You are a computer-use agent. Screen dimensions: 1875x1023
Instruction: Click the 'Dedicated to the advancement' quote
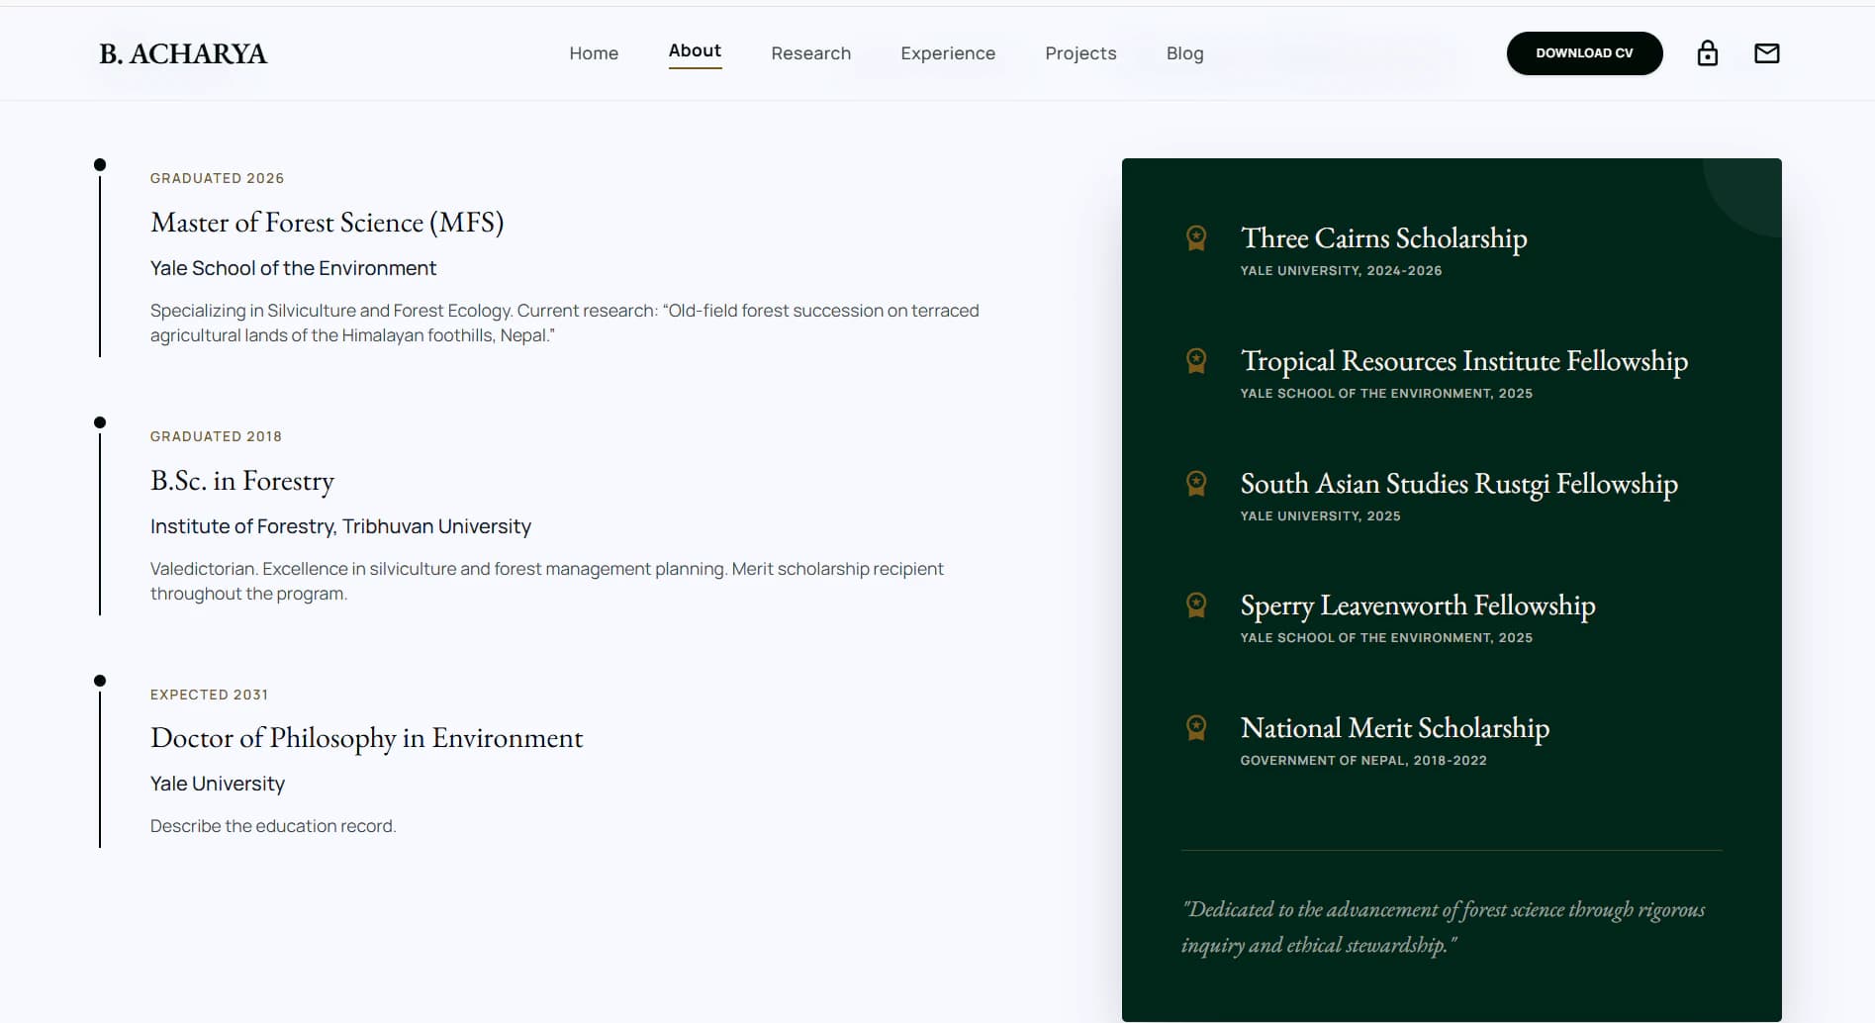(x=1443, y=927)
